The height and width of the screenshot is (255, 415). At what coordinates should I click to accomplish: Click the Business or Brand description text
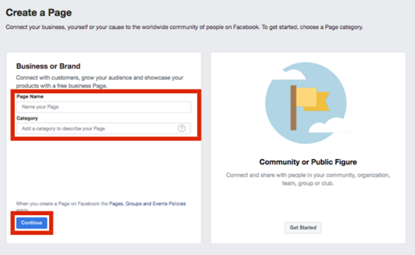coord(99,82)
